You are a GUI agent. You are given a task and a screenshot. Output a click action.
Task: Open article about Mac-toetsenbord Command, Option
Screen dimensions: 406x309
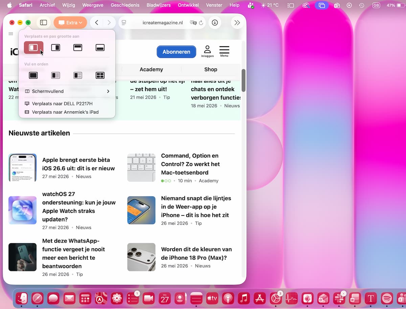click(x=190, y=164)
